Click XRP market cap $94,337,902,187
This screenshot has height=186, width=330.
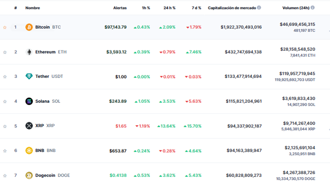245,126
